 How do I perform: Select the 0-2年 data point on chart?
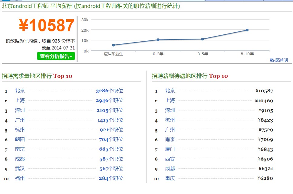click(158, 40)
